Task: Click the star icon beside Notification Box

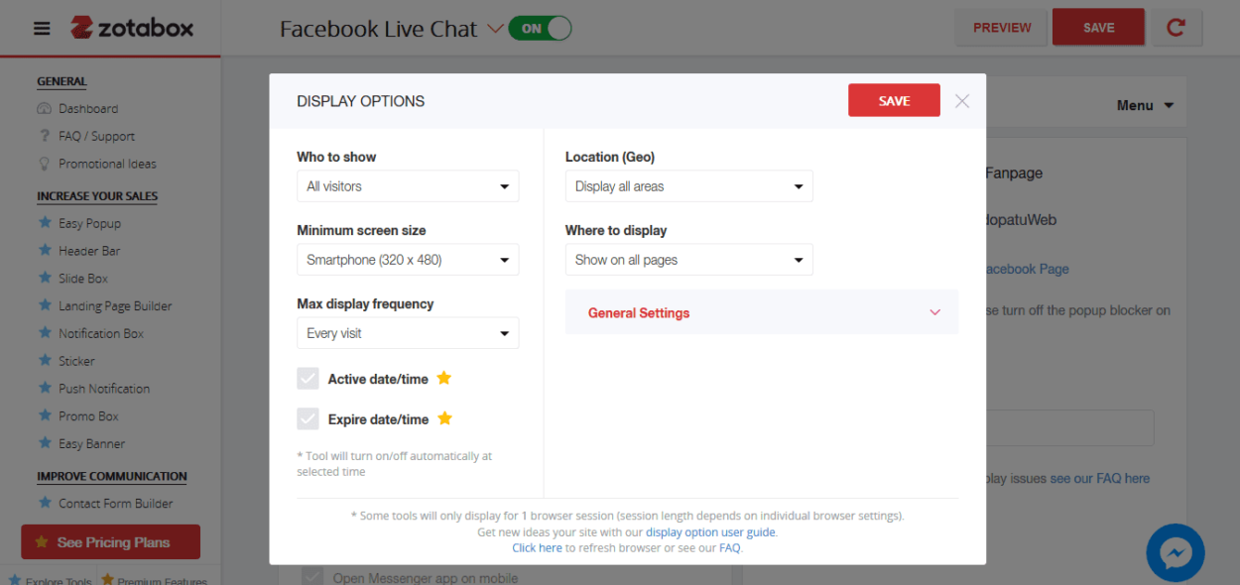Action: point(44,333)
